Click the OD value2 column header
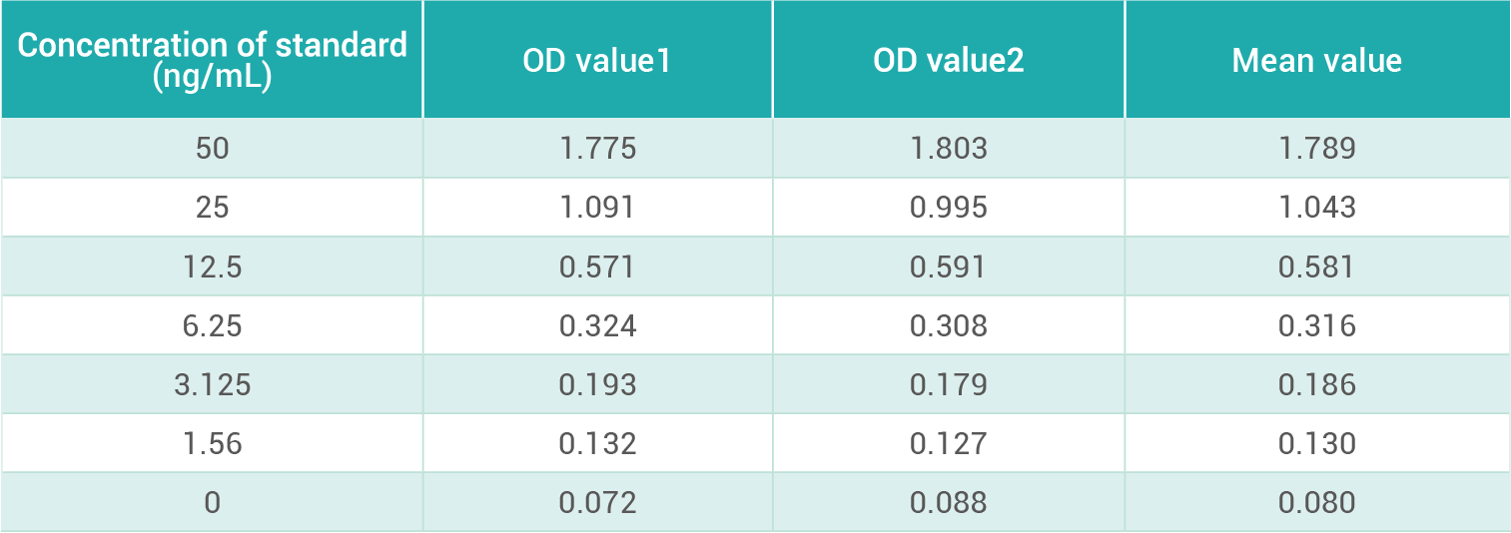Viewport: 1511px width, 533px height. click(948, 61)
